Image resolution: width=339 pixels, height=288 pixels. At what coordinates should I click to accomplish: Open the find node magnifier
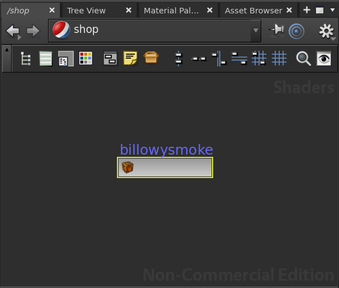(303, 59)
